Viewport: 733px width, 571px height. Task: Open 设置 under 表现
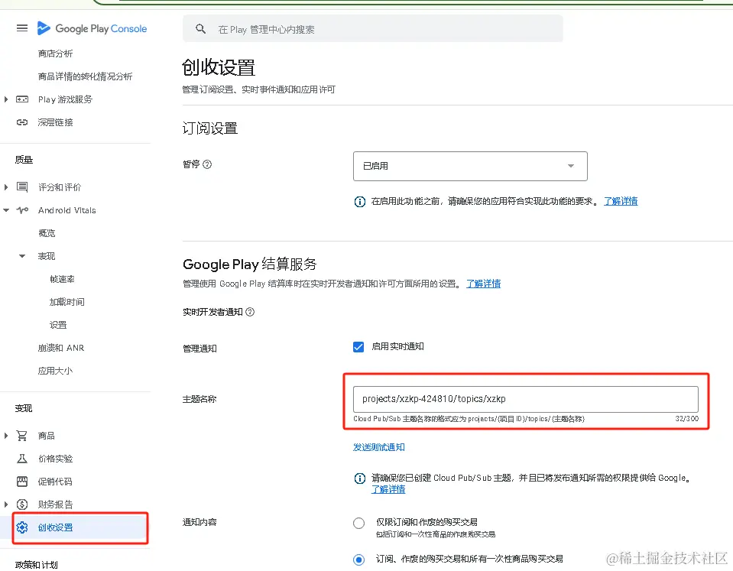click(x=58, y=325)
